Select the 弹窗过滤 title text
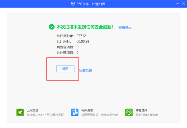The height and width of the screenshot is (128, 187). click(x=141, y=110)
